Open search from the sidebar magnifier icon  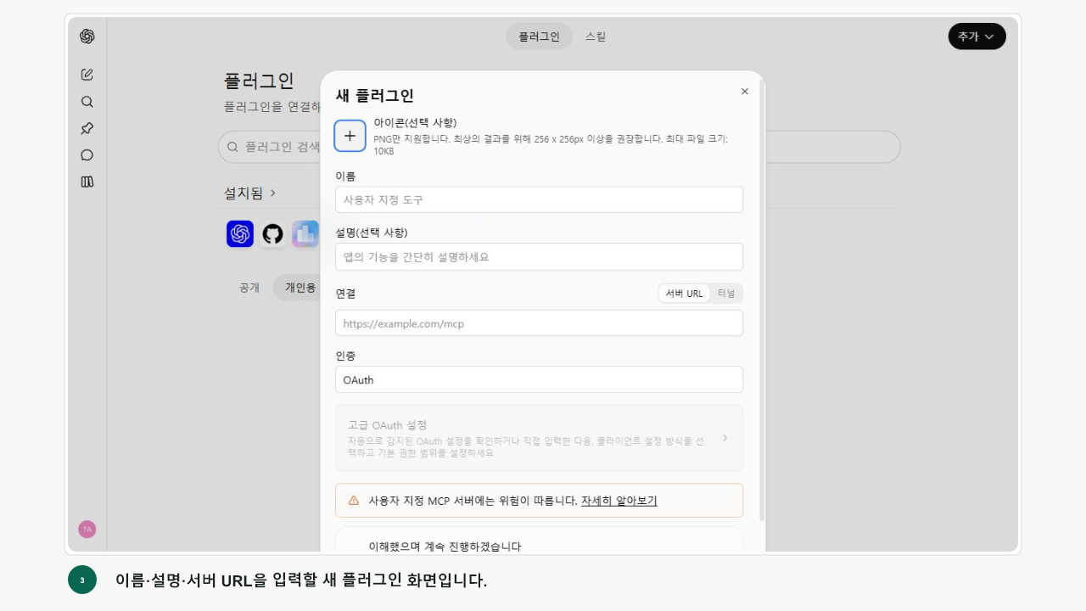(x=87, y=101)
